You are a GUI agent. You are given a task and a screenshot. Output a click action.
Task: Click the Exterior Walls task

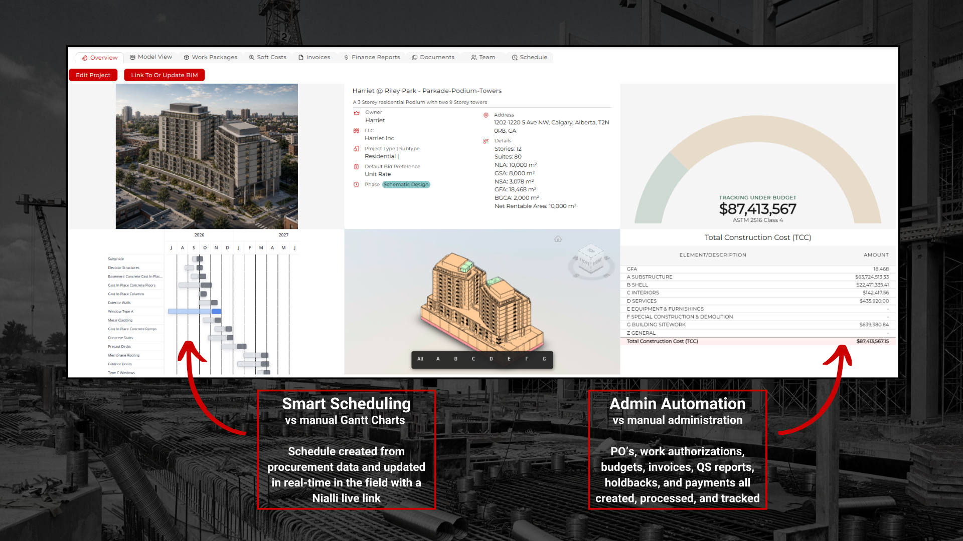[x=119, y=303]
